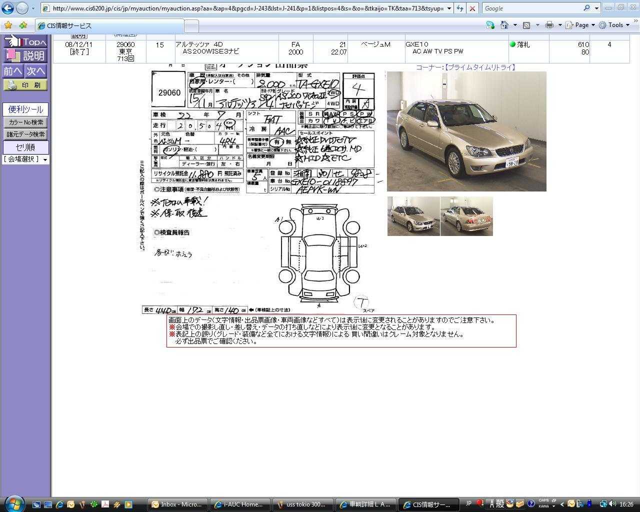The width and height of the screenshot is (640, 512).
Task: Click the 'GXE10' model cell text
Action: (x=417, y=44)
